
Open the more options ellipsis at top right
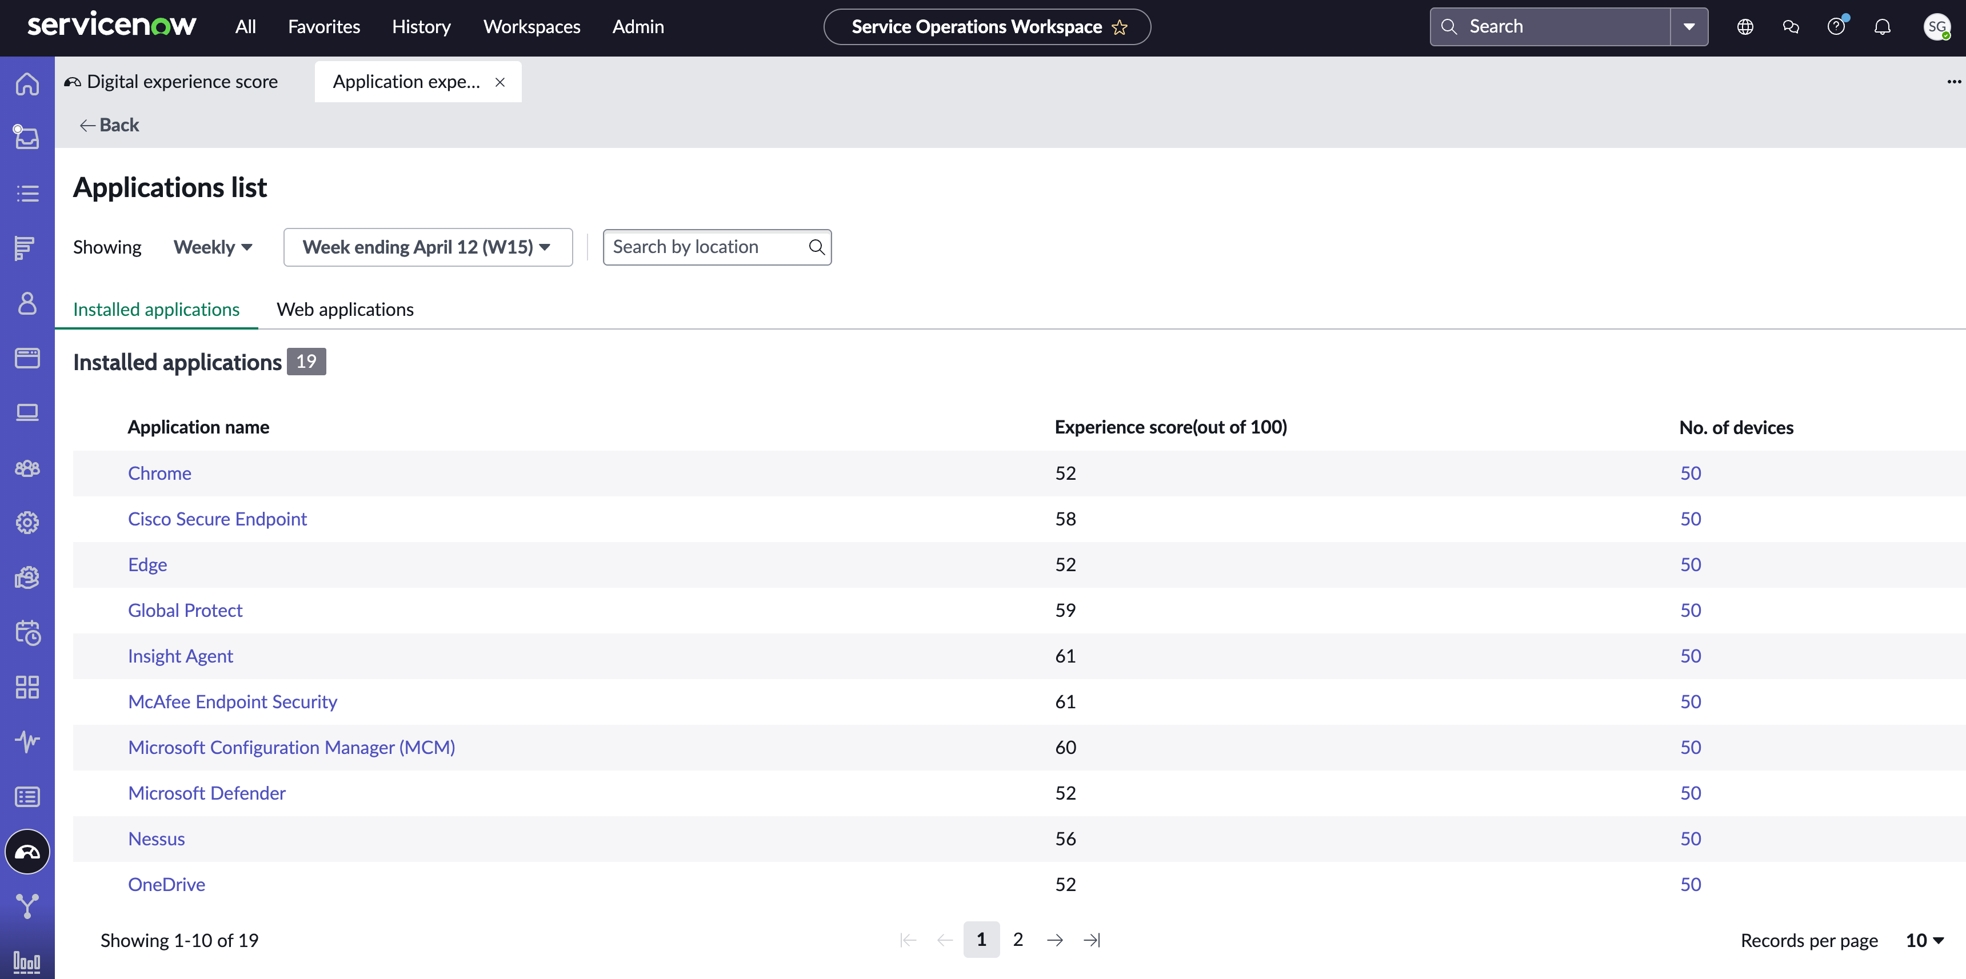(x=1953, y=82)
